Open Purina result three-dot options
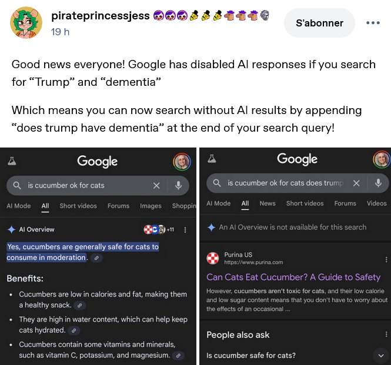 386,259
